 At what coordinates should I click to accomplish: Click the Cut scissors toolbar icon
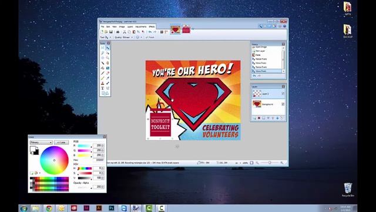point(125,32)
